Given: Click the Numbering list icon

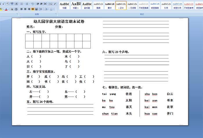Looking at the screenshot, I should [27, 4].
